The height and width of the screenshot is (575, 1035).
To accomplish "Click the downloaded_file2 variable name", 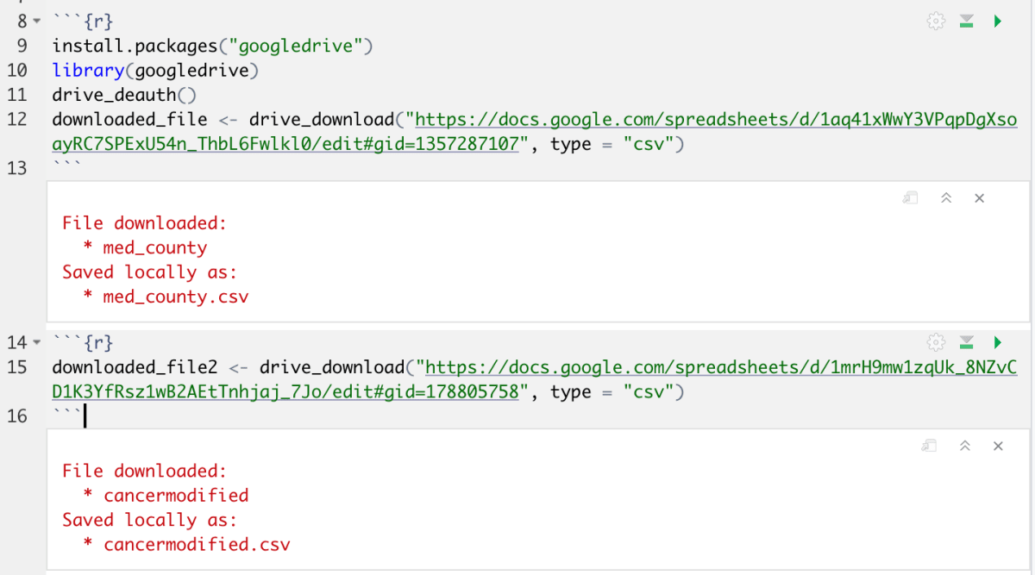I will point(135,368).
